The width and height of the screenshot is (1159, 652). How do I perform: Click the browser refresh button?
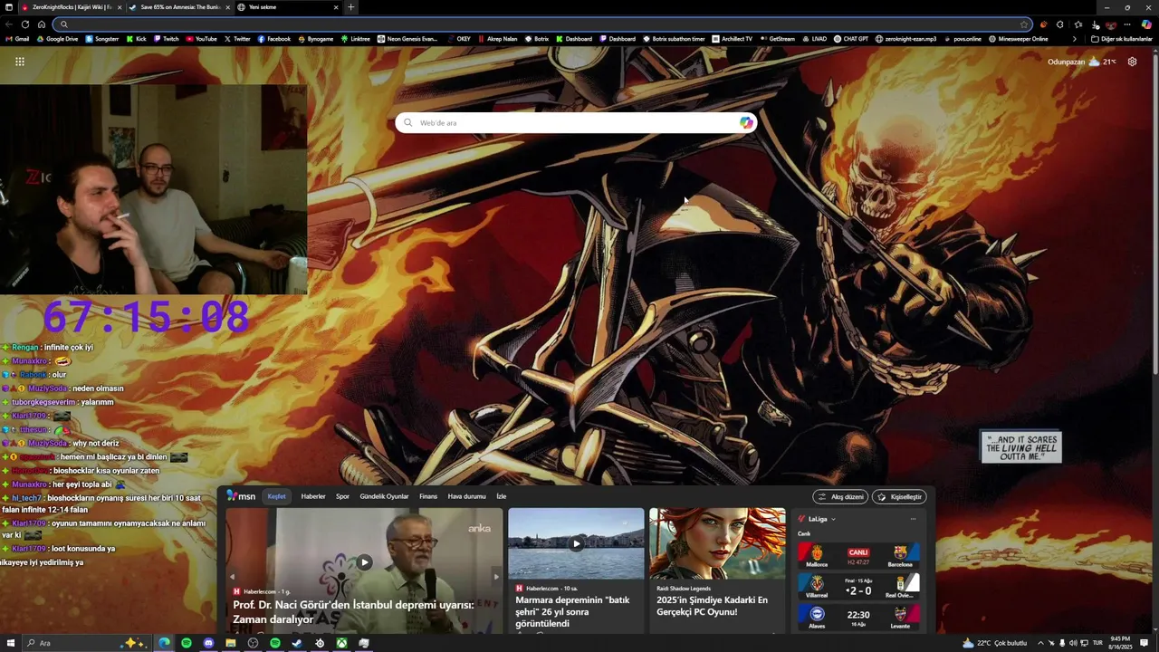click(x=25, y=24)
